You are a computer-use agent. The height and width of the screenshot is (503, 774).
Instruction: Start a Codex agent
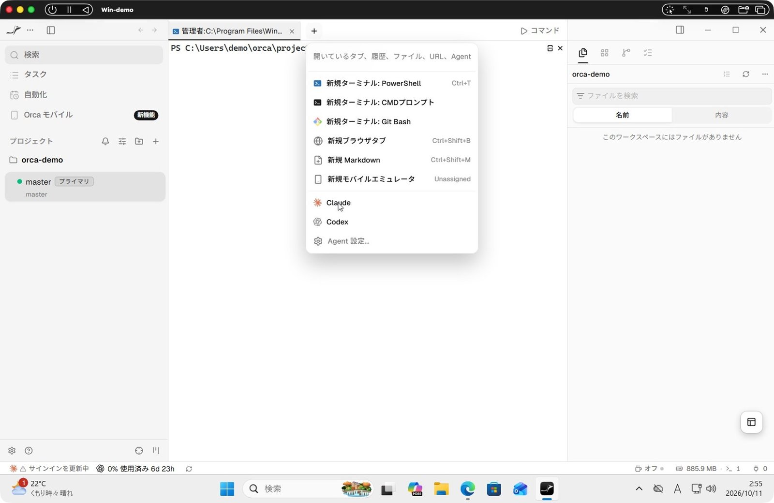pyautogui.click(x=392, y=222)
